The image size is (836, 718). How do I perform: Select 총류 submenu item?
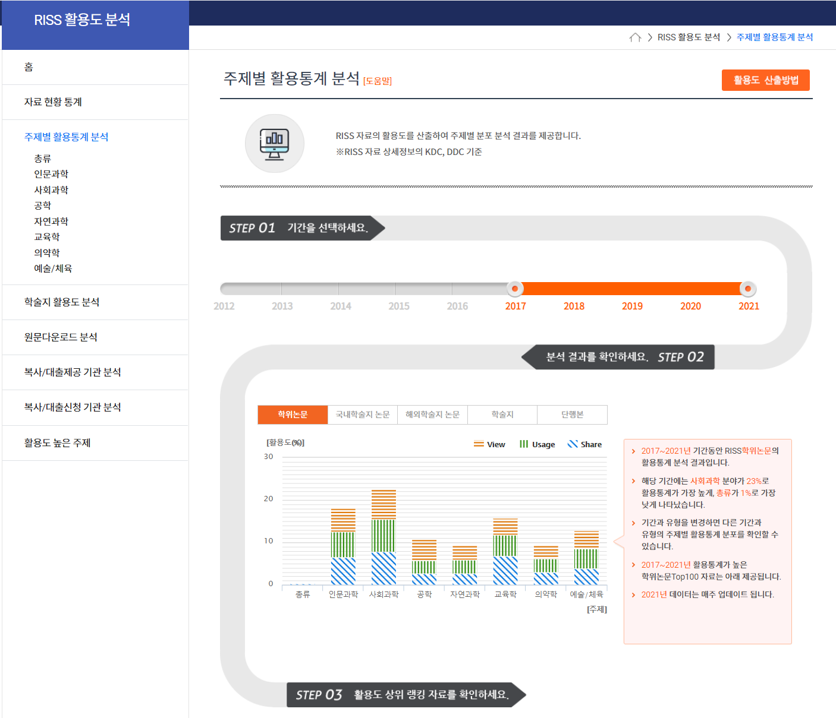pyautogui.click(x=43, y=159)
